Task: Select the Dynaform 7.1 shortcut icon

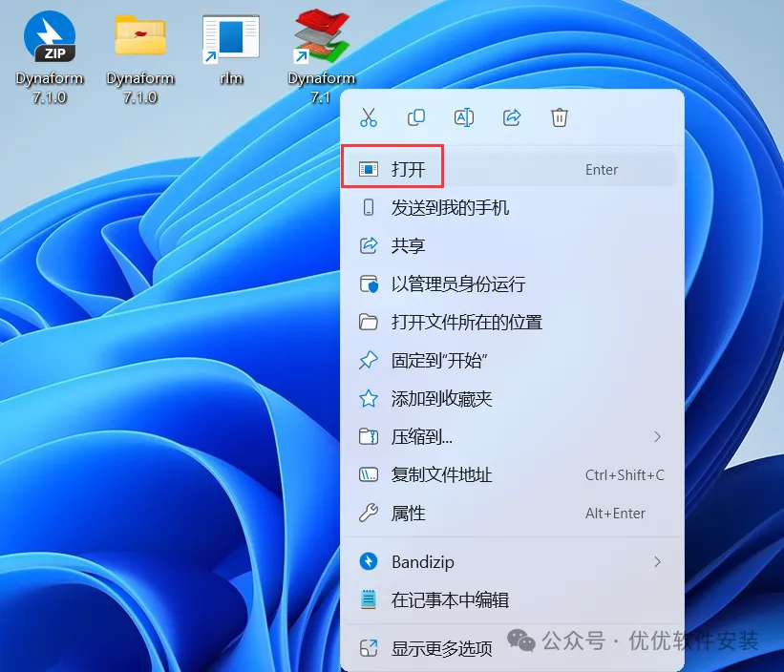Action: [x=322, y=55]
